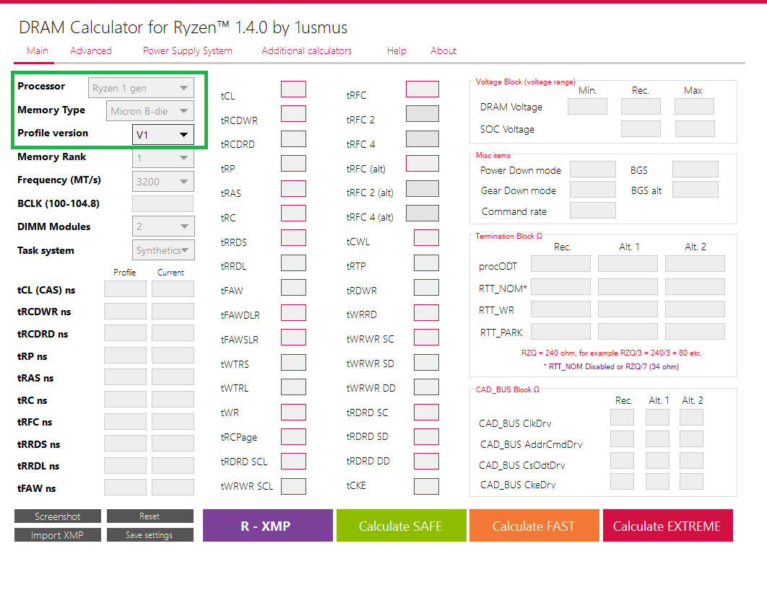The width and height of the screenshot is (767, 595).
Task: Click the CAD_BUS CkeDrv Rec. field
Action: (x=623, y=482)
